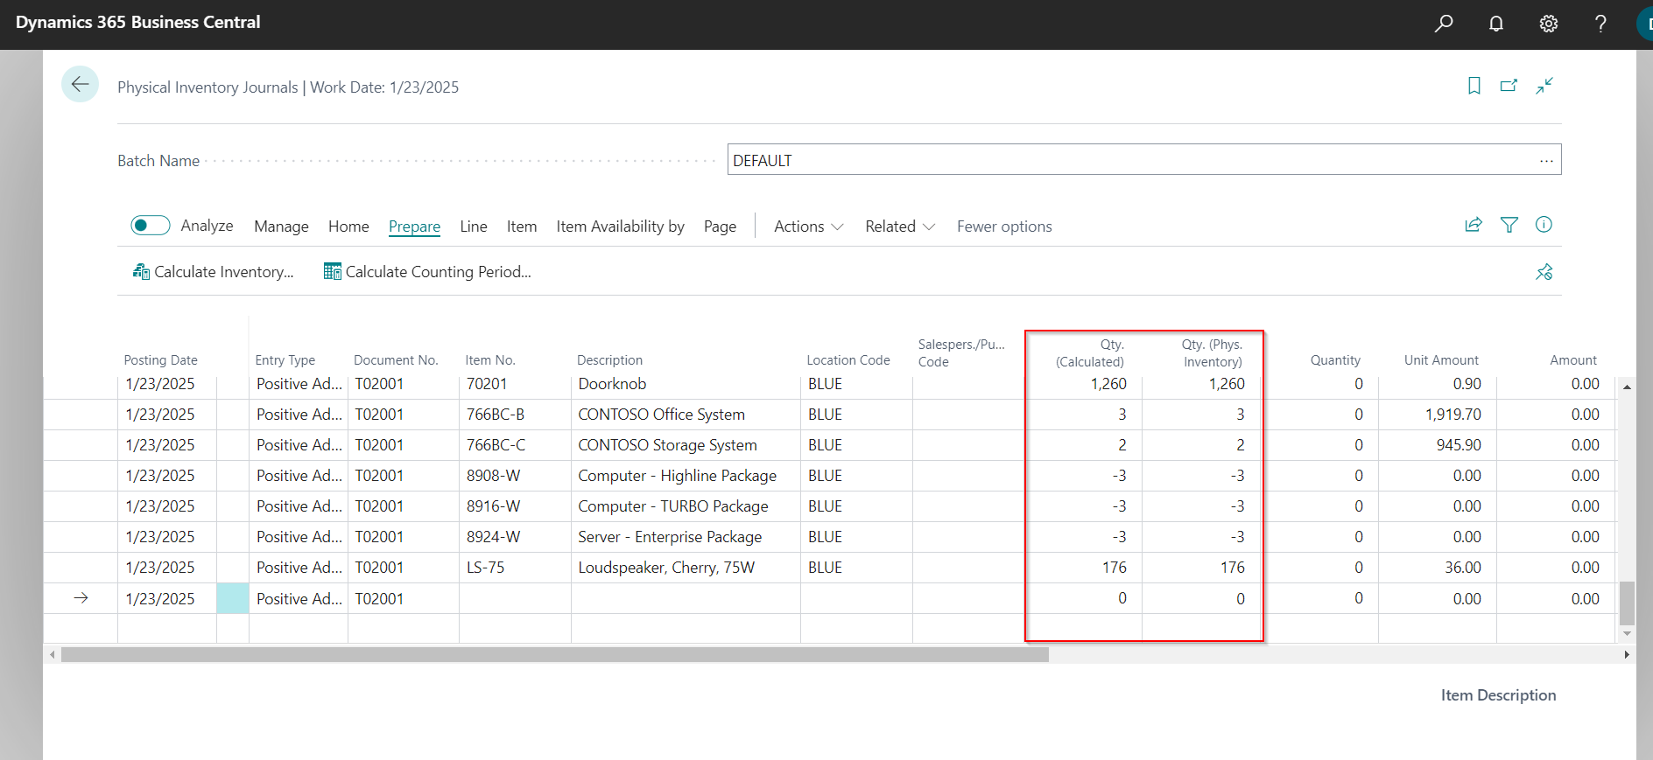
Task: Go back with the arrow button
Action: 80,84
